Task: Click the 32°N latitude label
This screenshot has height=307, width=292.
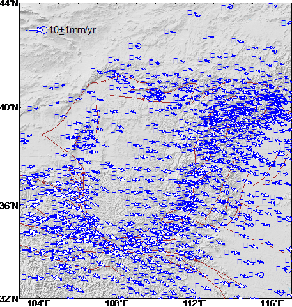Action: 9,299
